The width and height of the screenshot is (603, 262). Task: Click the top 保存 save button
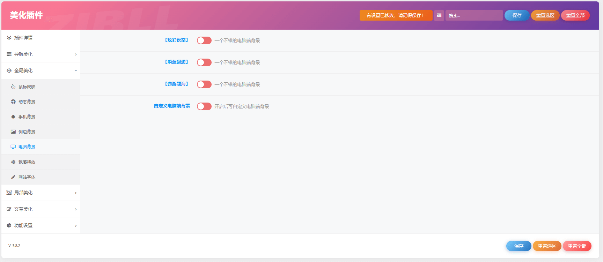pyautogui.click(x=517, y=15)
